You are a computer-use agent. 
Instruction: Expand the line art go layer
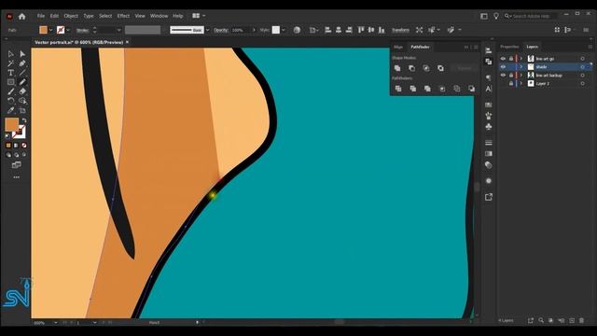521,59
